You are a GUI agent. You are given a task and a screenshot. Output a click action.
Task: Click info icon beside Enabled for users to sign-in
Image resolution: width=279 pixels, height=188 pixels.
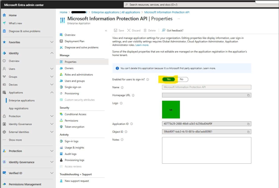(148, 80)
